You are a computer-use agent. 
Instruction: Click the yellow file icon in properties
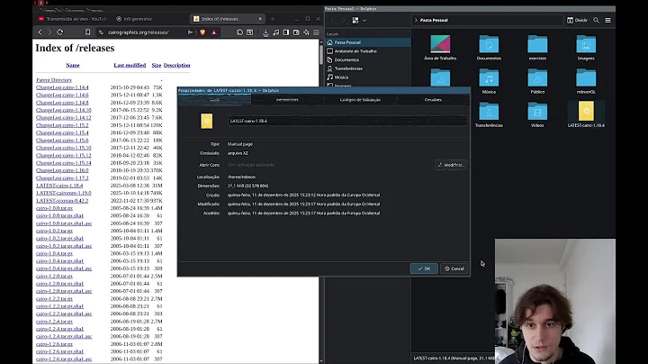[207, 121]
